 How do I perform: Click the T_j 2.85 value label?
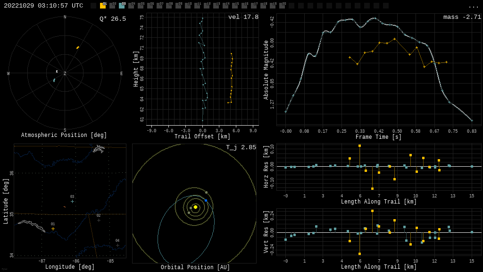241,147
